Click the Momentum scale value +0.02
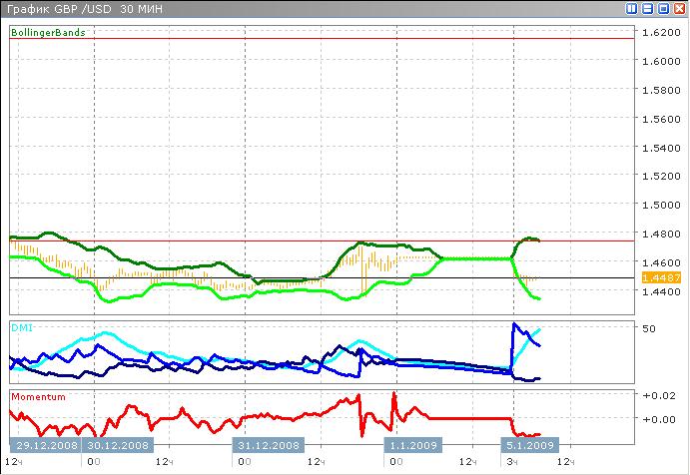 point(657,397)
